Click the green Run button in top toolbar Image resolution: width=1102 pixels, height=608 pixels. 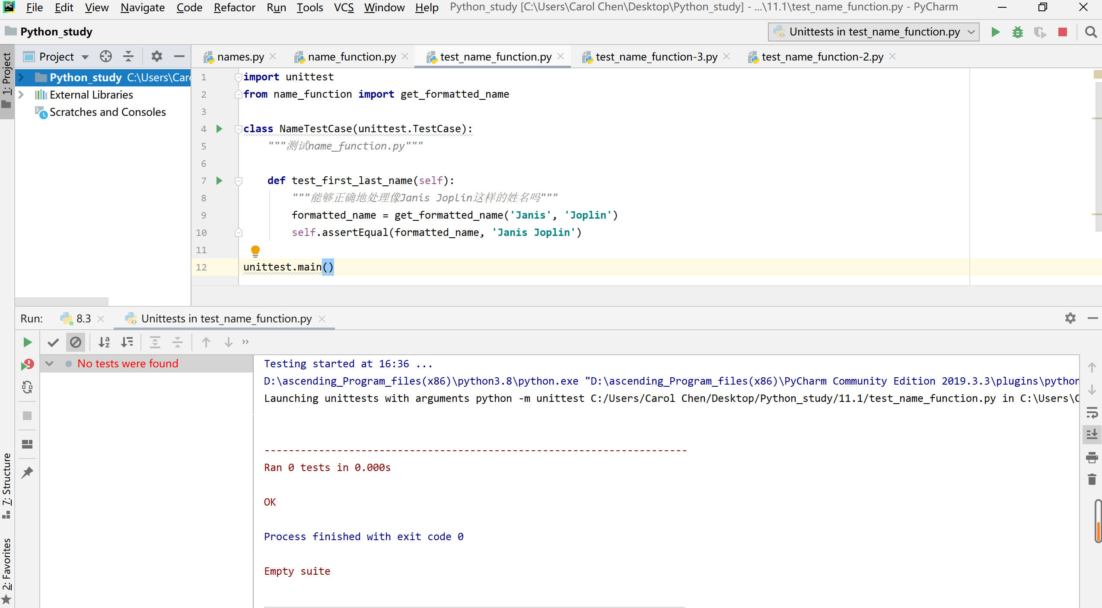996,32
